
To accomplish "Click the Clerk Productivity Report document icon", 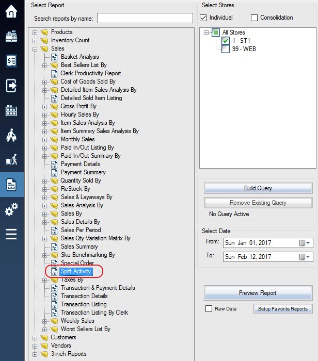I will [54, 73].
